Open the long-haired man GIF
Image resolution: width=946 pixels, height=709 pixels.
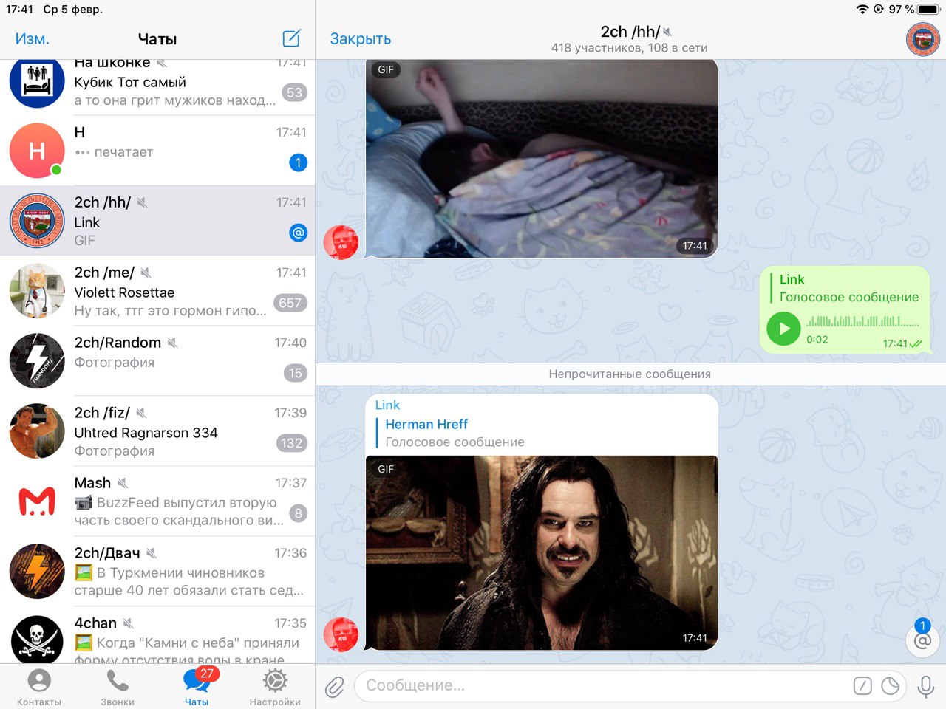coord(542,552)
